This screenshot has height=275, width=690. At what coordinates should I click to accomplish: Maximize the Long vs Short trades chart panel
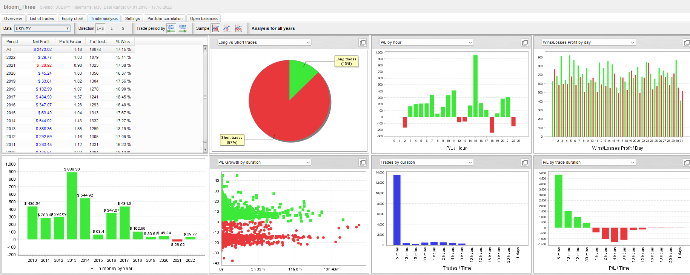363,43
